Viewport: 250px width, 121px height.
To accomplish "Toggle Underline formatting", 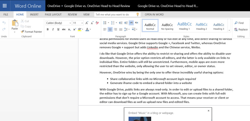I will coord(58,29).
